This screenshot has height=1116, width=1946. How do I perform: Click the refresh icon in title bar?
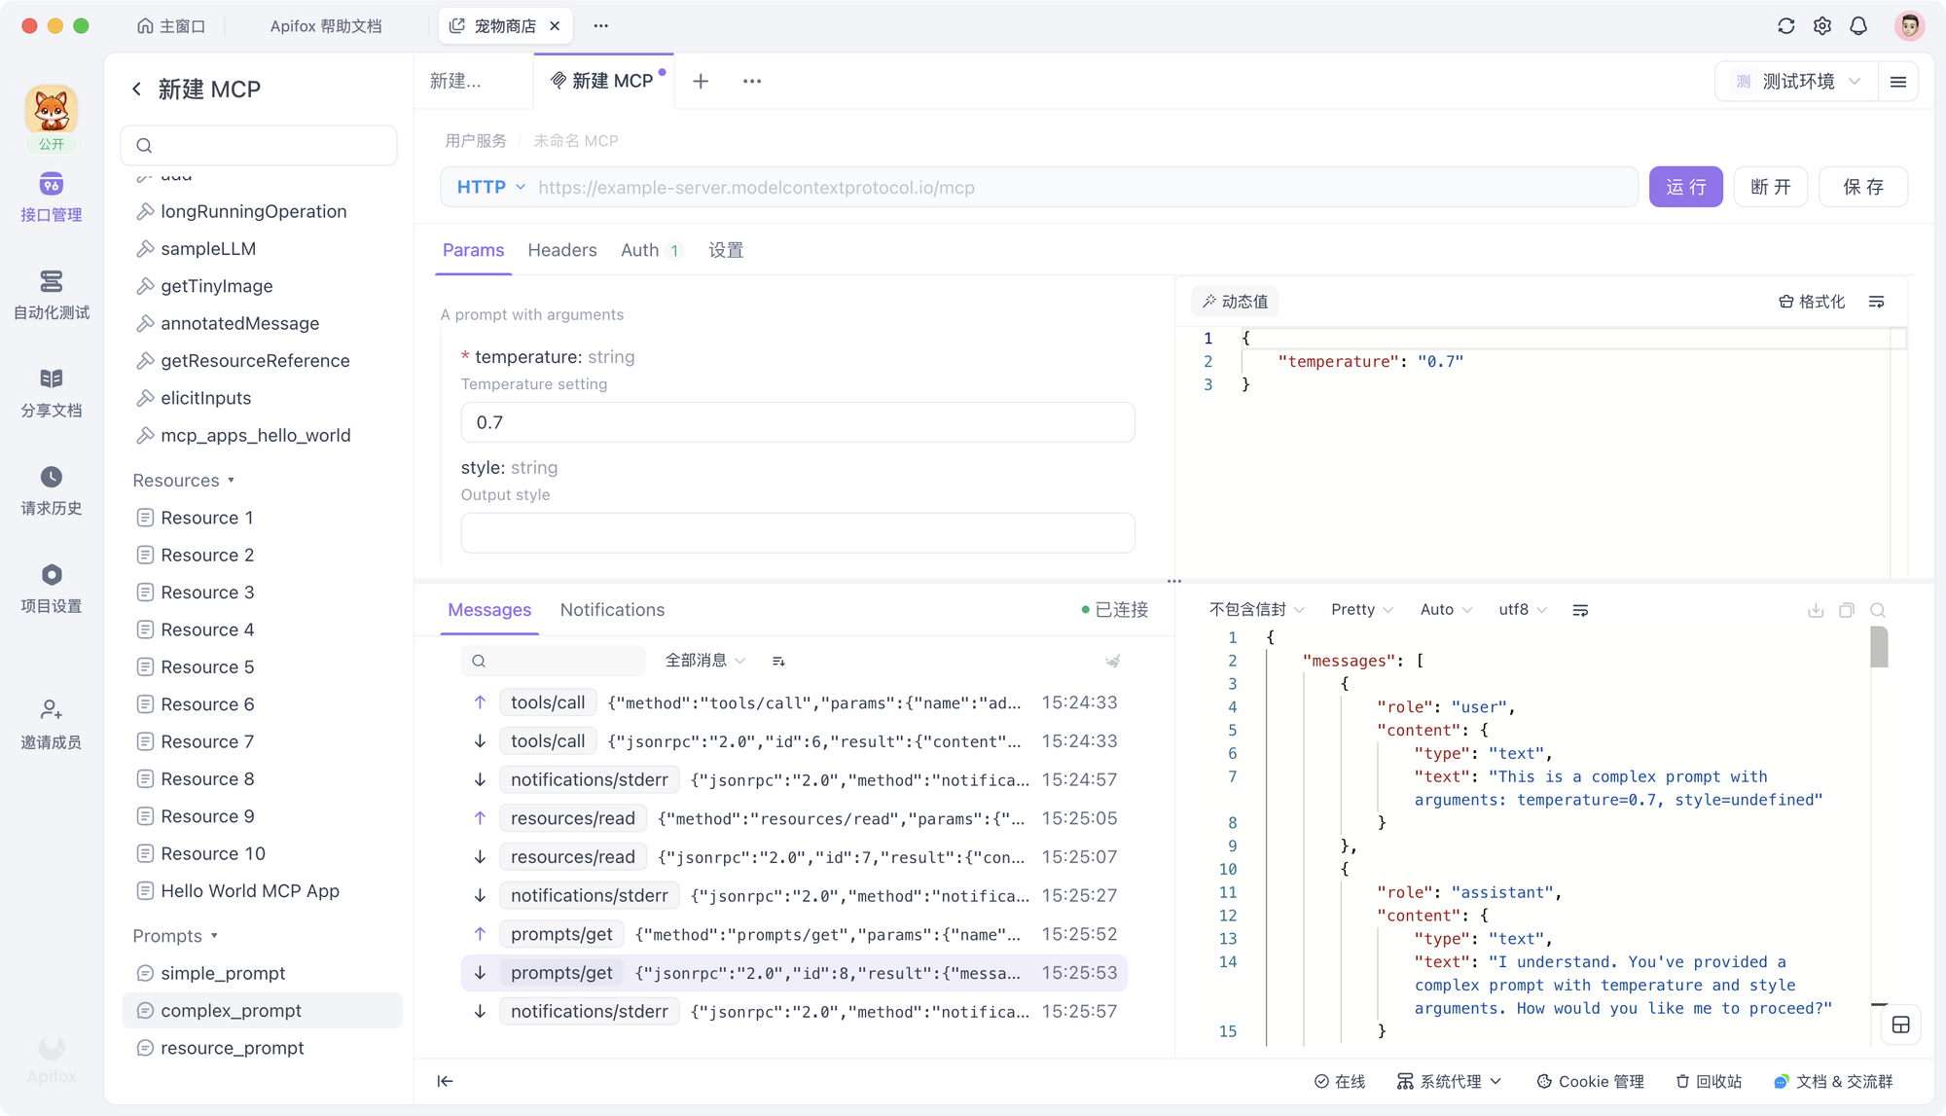(1785, 26)
